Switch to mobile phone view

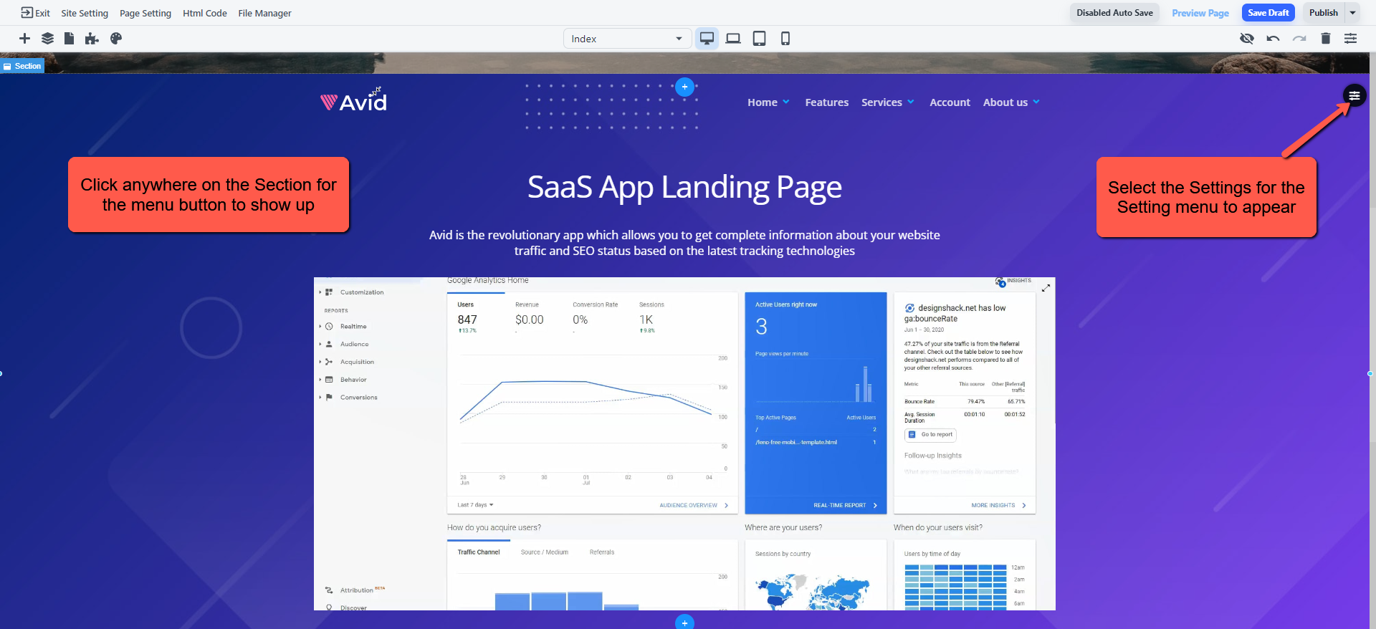click(x=785, y=39)
